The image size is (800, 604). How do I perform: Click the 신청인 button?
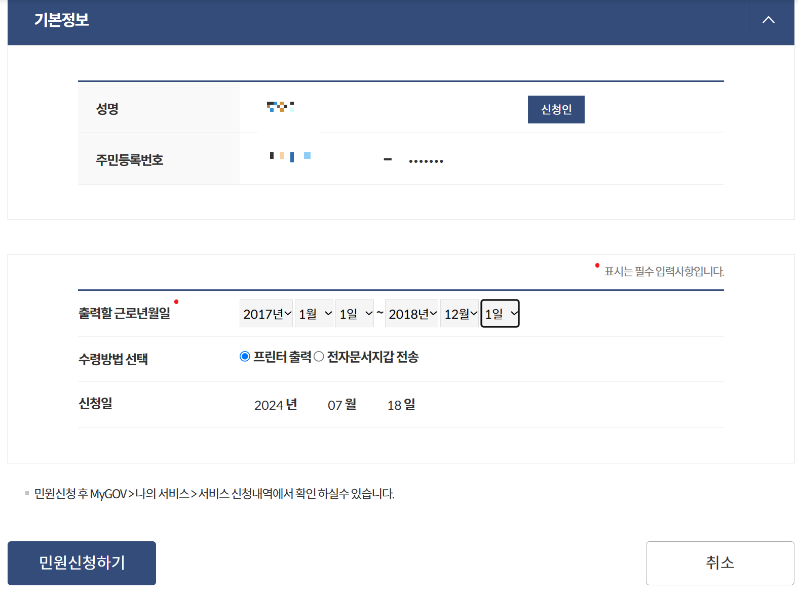[556, 109]
